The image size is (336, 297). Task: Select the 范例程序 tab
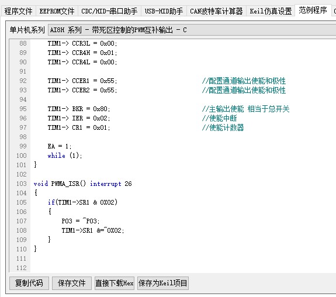tap(313, 10)
